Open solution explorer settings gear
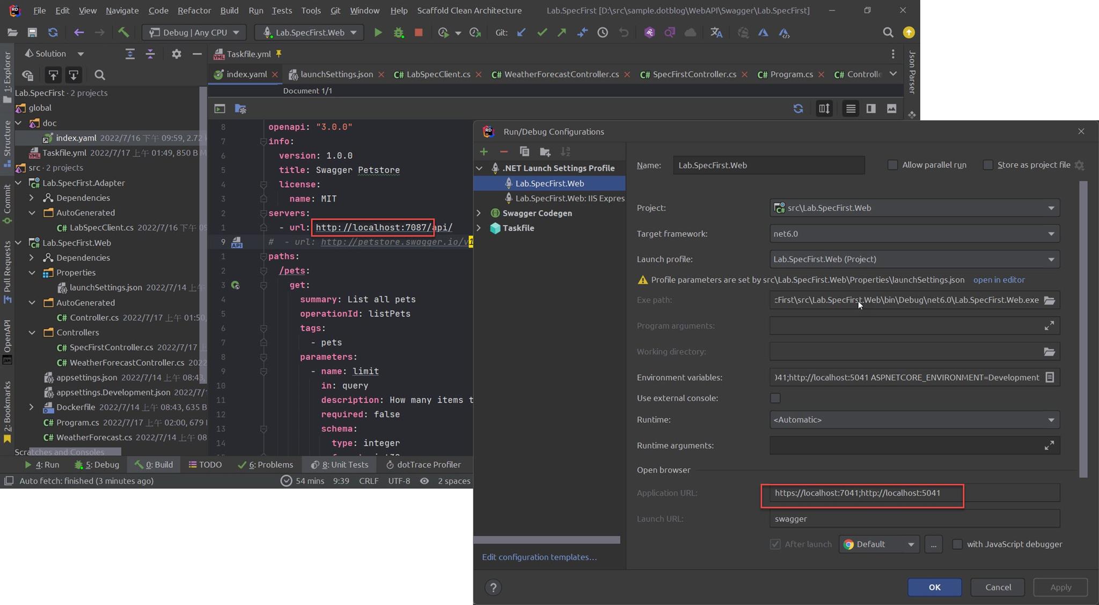The image size is (1099, 605). pyautogui.click(x=176, y=54)
